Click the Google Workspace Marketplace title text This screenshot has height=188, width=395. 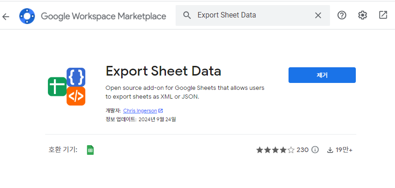104,17
